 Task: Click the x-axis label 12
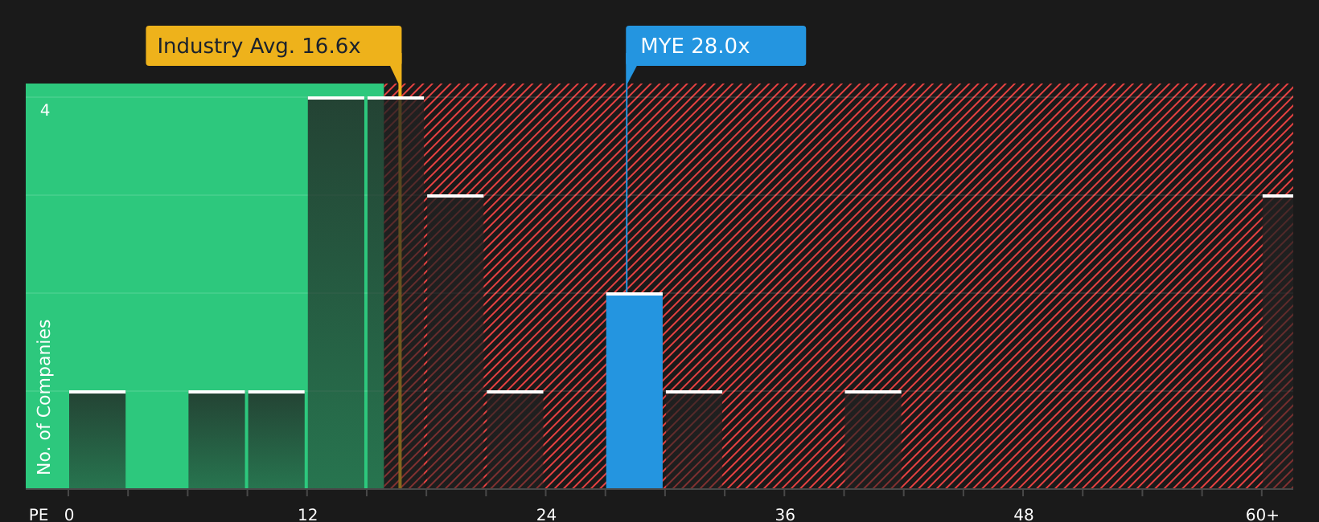pyautogui.click(x=308, y=514)
